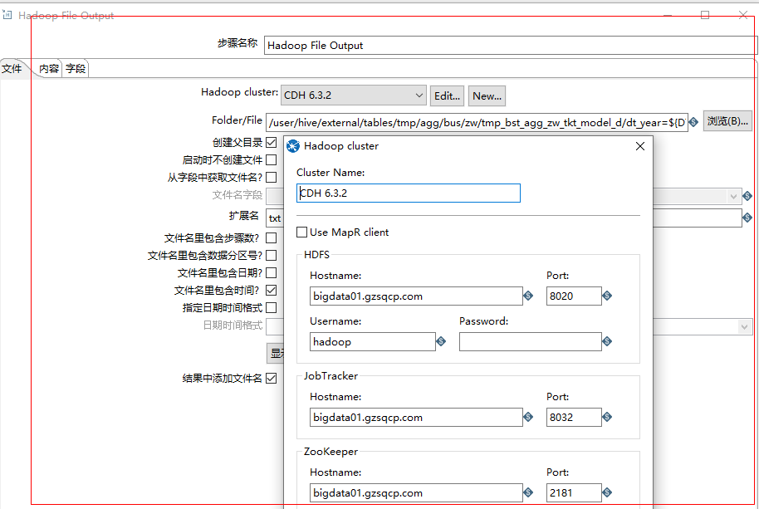
Task: Switch to 字段 tab
Action: tap(76, 69)
